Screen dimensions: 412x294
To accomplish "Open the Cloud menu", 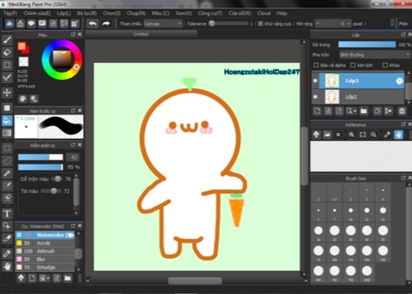I will 264,13.
